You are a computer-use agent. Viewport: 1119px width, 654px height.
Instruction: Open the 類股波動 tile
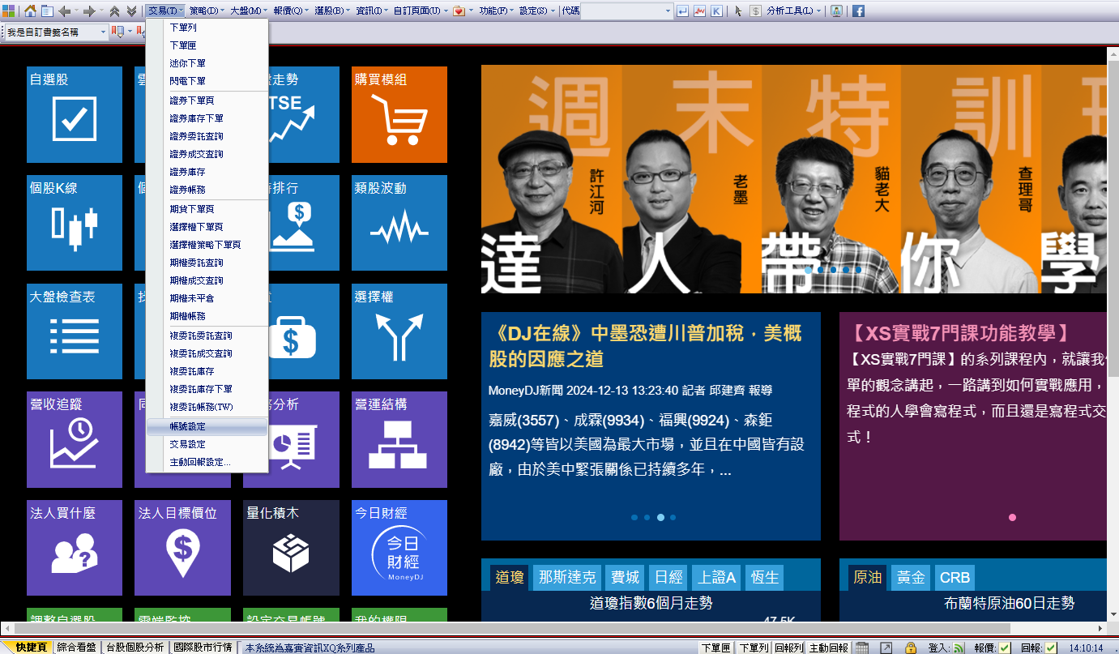pyautogui.click(x=399, y=223)
